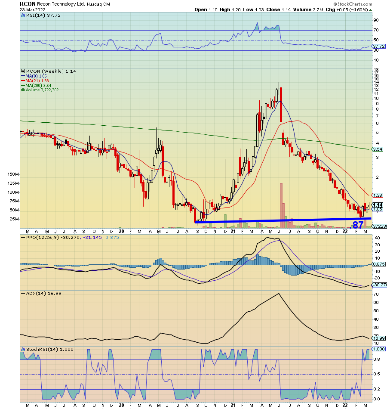
Task: Click the candlestick icon before RCON (Weekly)
Action: point(23,71)
